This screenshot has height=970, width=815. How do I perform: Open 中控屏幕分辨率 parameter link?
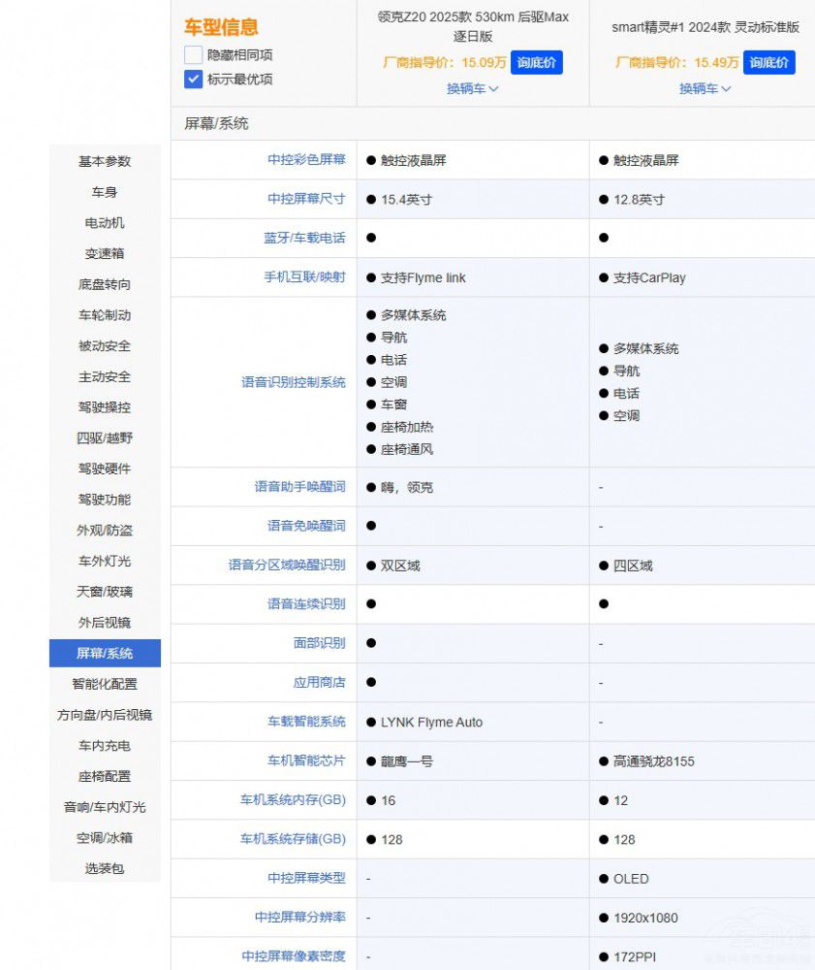pyautogui.click(x=299, y=918)
